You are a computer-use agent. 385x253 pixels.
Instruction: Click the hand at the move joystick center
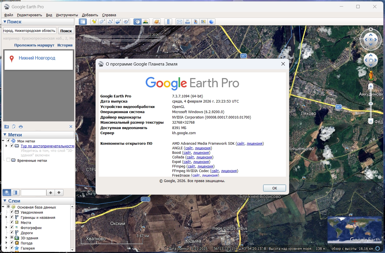click(x=371, y=60)
